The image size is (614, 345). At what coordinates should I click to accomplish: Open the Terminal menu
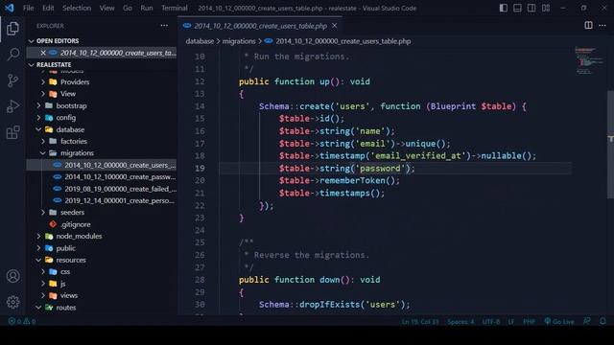pyautogui.click(x=175, y=8)
